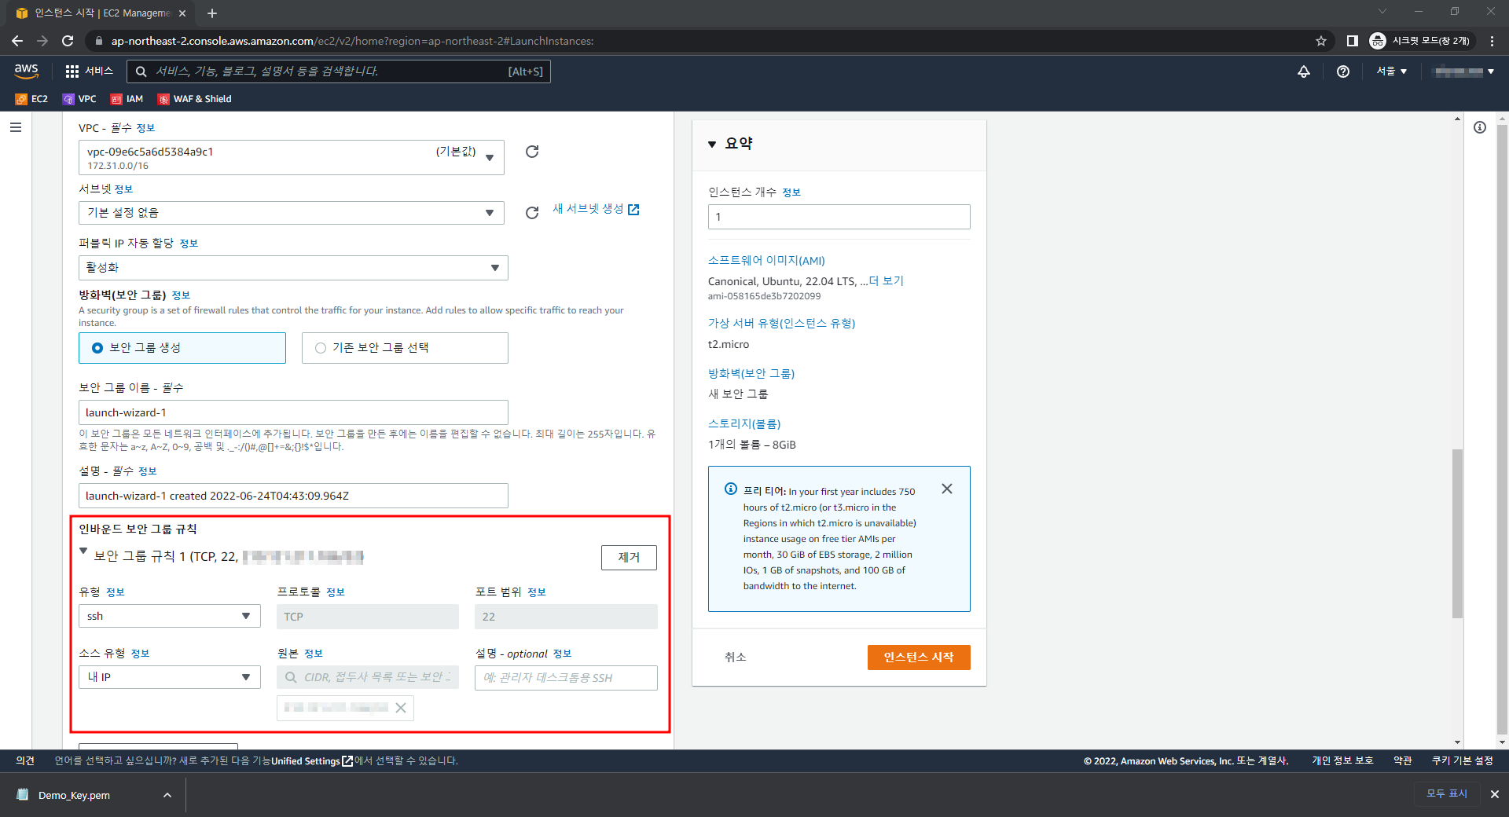Open the storage volumes summary link
The height and width of the screenshot is (817, 1509).
[744, 424]
